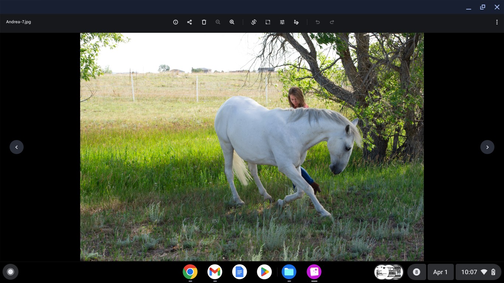Expand the notification count badge showing 8
This screenshot has height=283, width=504.
[x=417, y=272]
